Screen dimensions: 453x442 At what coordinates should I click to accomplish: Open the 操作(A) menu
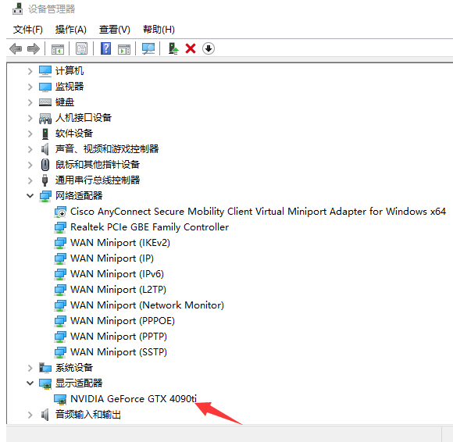click(71, 30)
